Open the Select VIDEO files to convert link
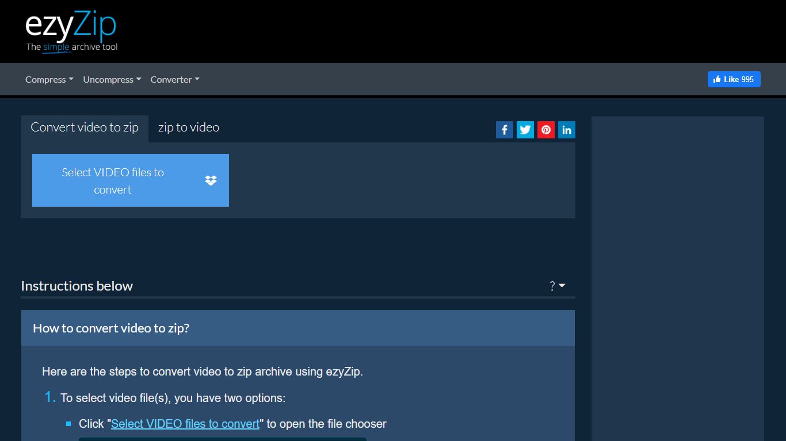Screen dimensions: 786x441 pyautogui.click(x=185, y=424)
